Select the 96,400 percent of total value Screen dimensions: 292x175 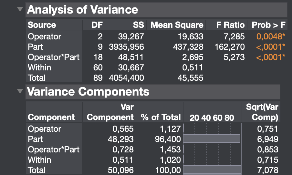[x=170, y=139]
